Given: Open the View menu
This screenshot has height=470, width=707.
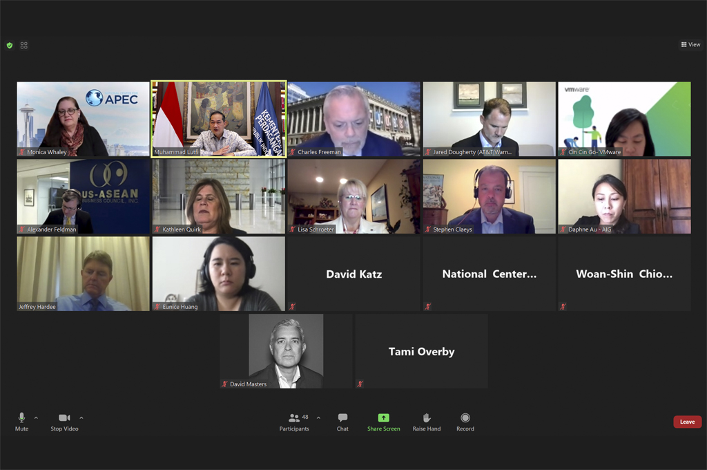Looking at the screenshot, I should 690,44.
